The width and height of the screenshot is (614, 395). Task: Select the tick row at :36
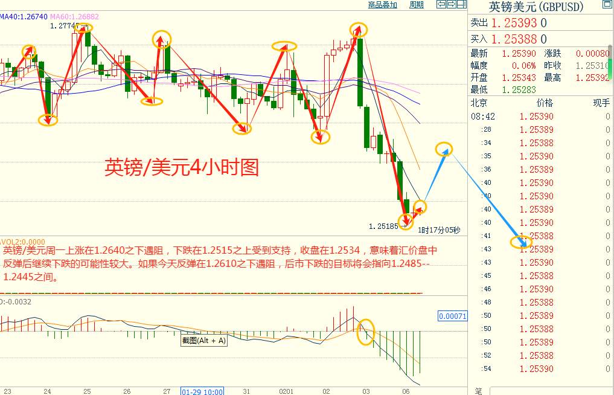point(540,170)
